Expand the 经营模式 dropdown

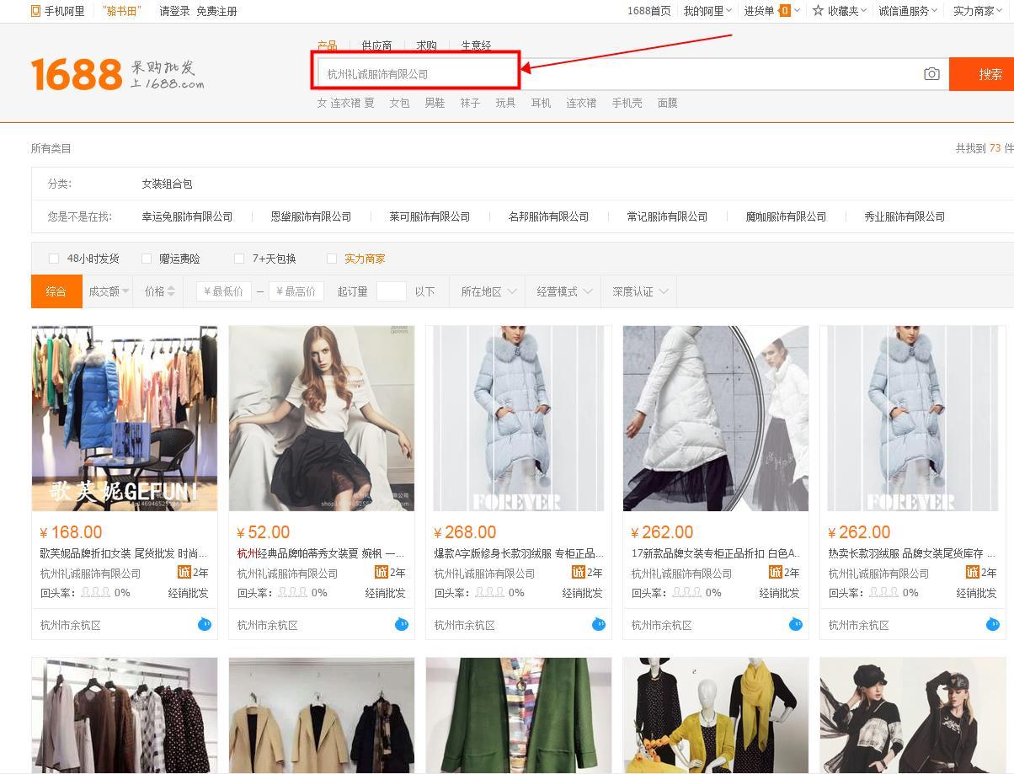coord(564,291)
